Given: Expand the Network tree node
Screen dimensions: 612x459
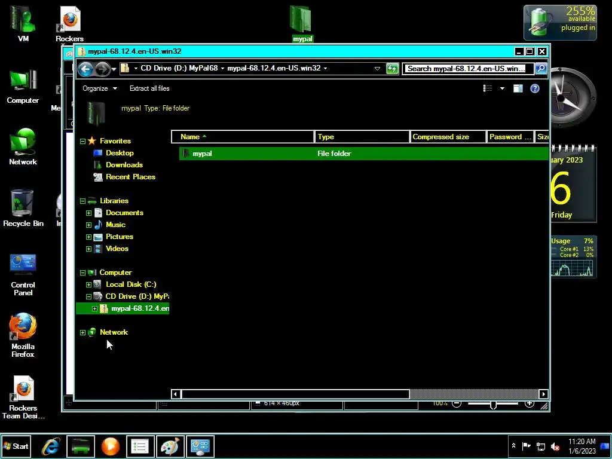Looking at the screenshot, I should (82, 332).
